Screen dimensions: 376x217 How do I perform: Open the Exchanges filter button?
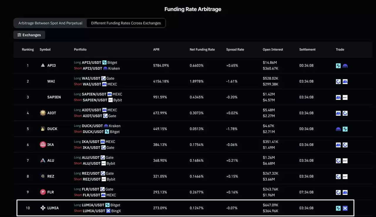click(29, 35)
